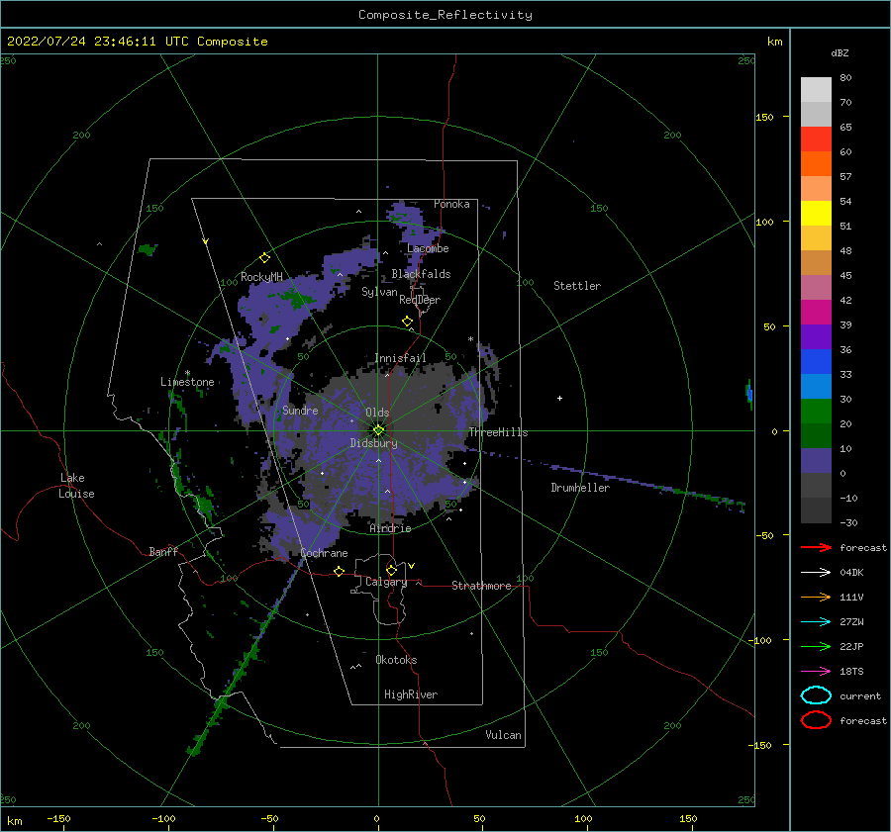891x832 pixels.
Task: Click the yellow diamond marker below RedDeer
Action: [407, 321]
